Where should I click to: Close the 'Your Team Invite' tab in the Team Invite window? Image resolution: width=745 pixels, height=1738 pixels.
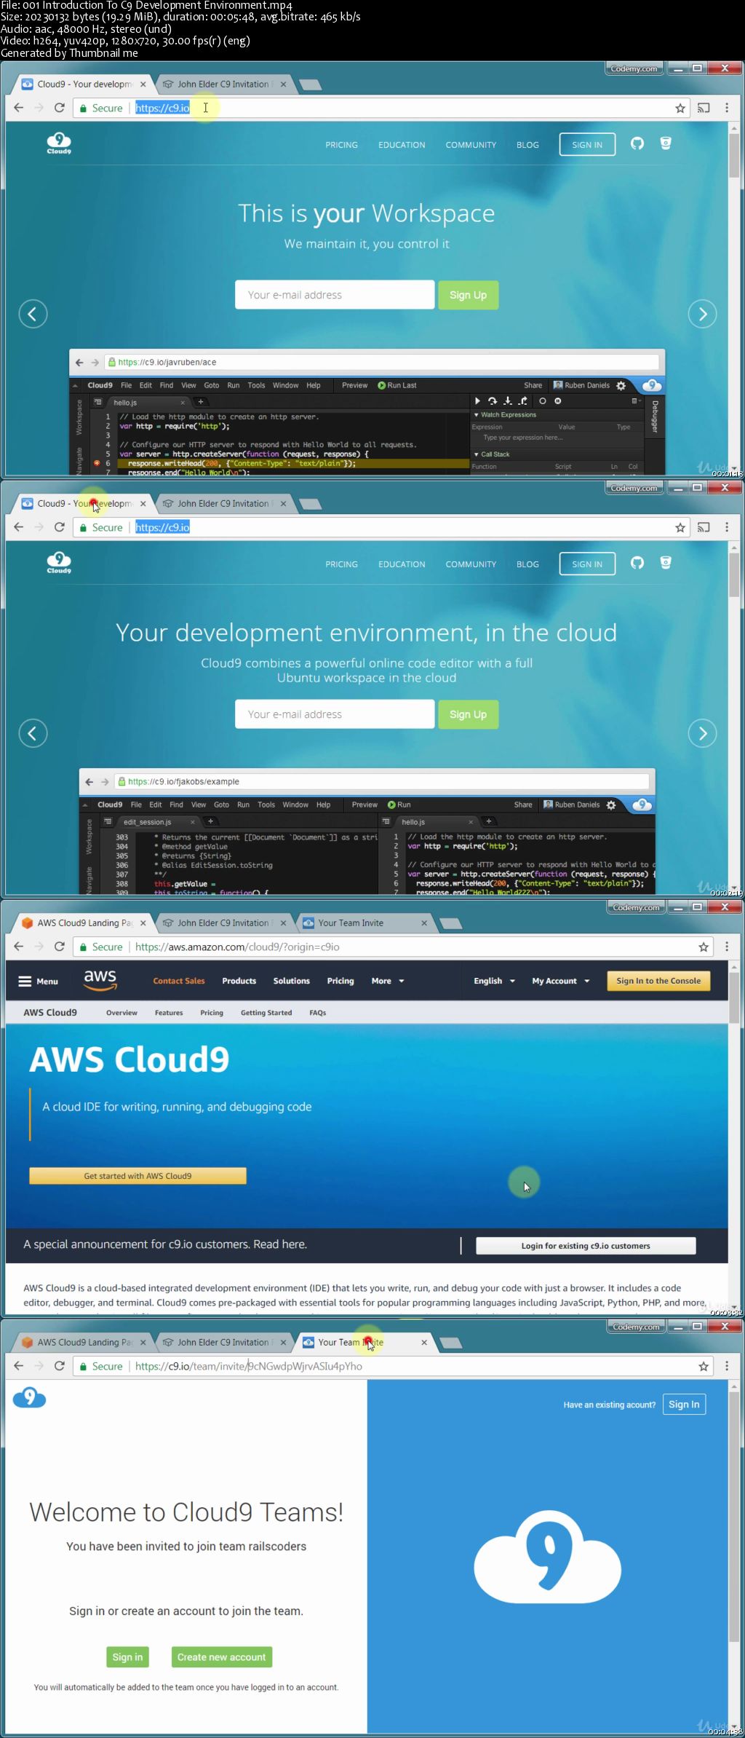[424, 1343]
